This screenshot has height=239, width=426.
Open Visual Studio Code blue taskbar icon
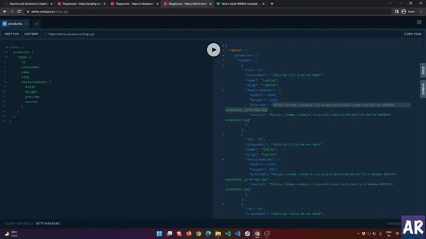pyautogui.click(x=238, y=234)
